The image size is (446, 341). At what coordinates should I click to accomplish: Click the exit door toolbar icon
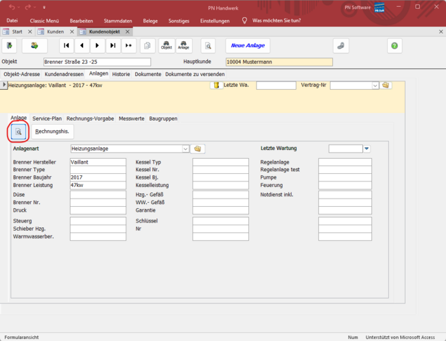pos(10,46)
